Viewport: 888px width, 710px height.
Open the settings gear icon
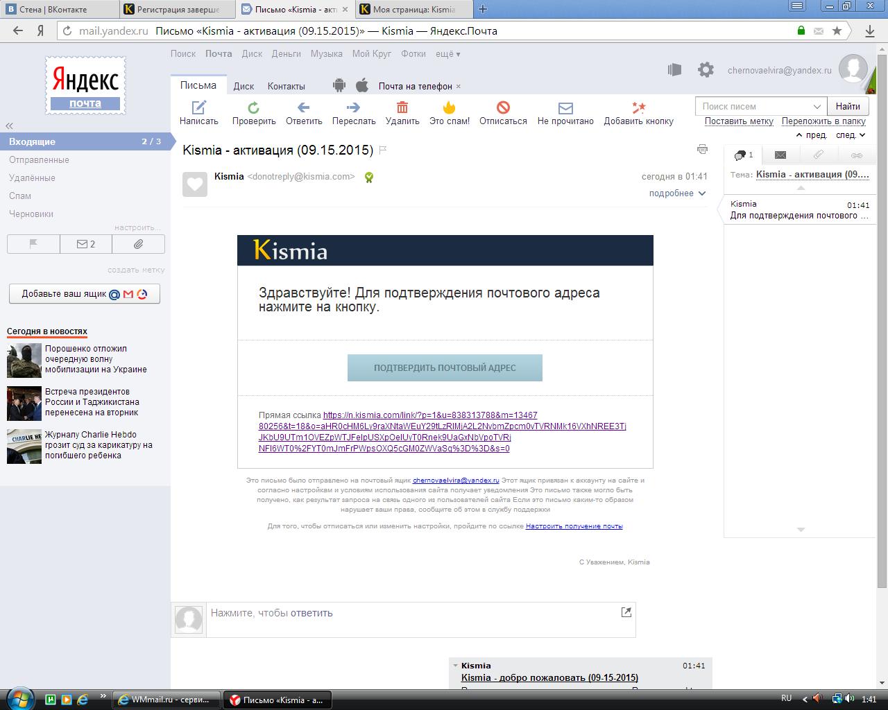click(x=706, y=69)
